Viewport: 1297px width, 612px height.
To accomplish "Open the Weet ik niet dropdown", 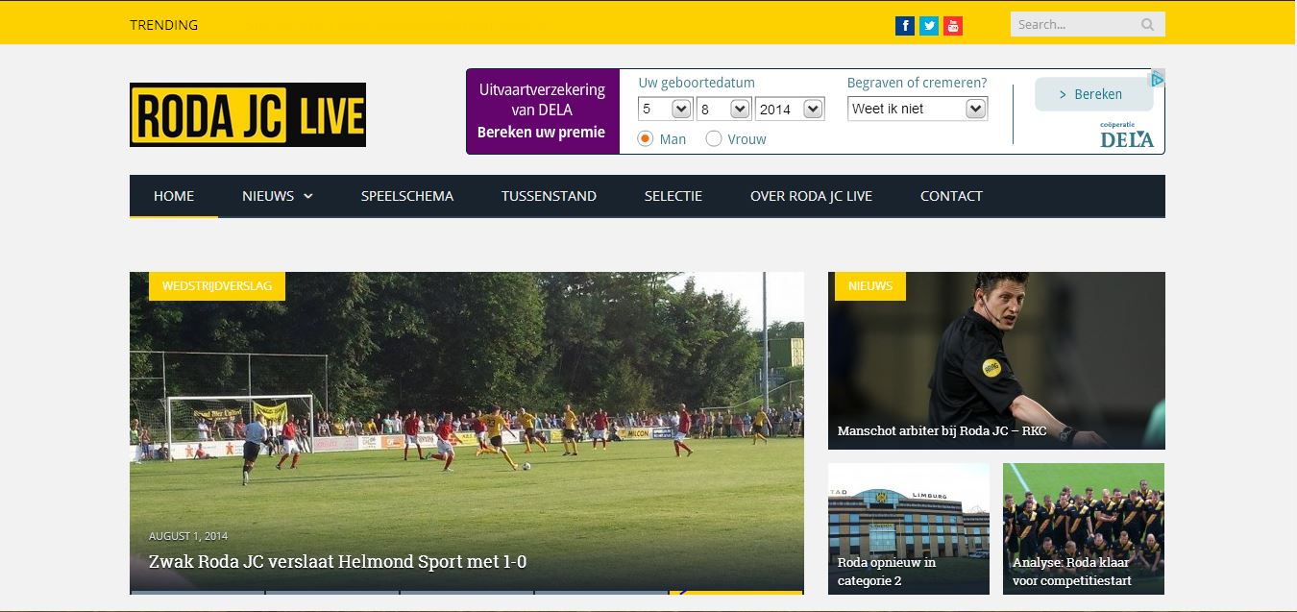I will (x=918, y=109).
